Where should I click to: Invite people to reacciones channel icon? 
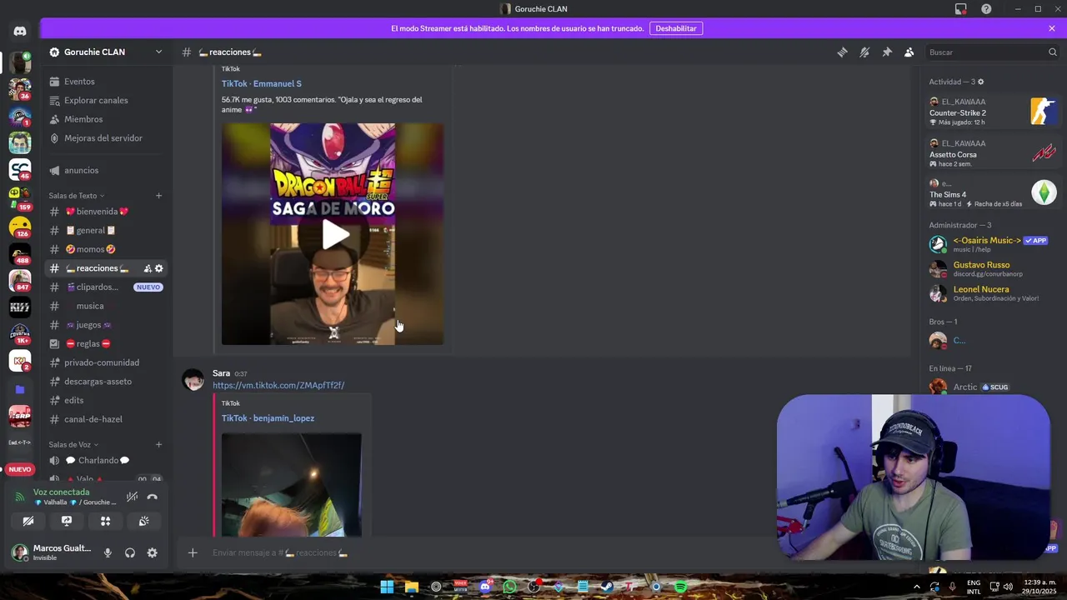(x=147, y=268)
